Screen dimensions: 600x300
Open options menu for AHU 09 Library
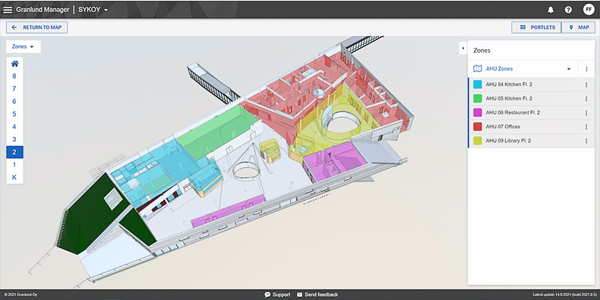click(x=586, y=141)
